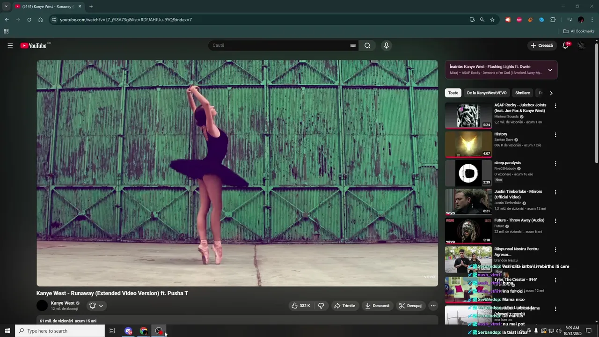Dislike the Runaway video
The image size is (599, 337).
click(321, 306)
